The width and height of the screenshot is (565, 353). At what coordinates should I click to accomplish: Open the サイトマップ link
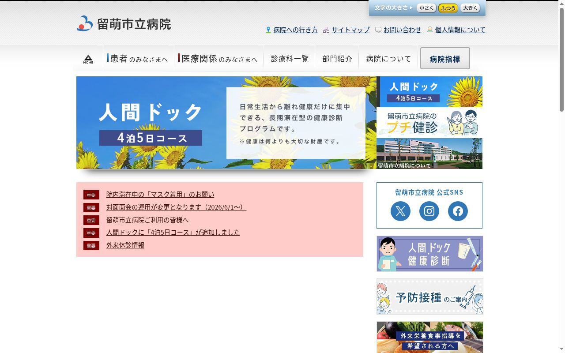[x=350, y=30]
